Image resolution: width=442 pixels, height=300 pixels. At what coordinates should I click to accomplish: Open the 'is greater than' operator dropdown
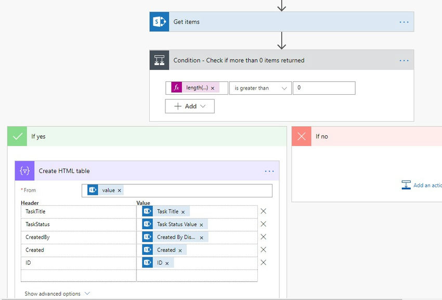pos(260,88)
